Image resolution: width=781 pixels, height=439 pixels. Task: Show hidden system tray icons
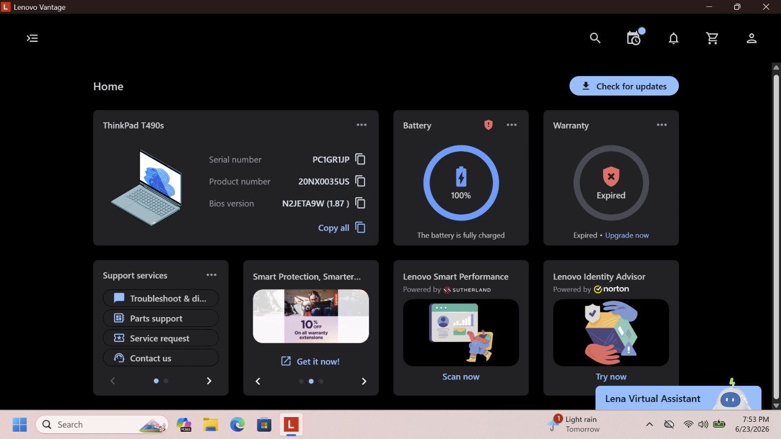(649, 424)
